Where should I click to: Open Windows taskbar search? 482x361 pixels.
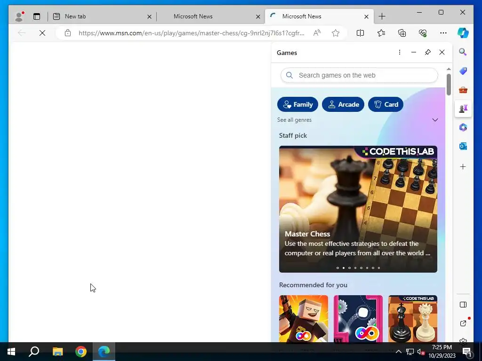(34, 352)
